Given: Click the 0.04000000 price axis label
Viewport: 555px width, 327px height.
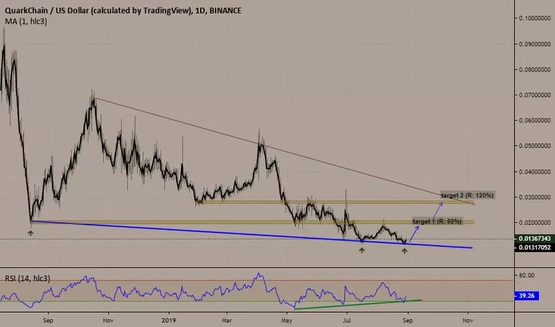Looking at the screenshot, I should coord(535,172).
